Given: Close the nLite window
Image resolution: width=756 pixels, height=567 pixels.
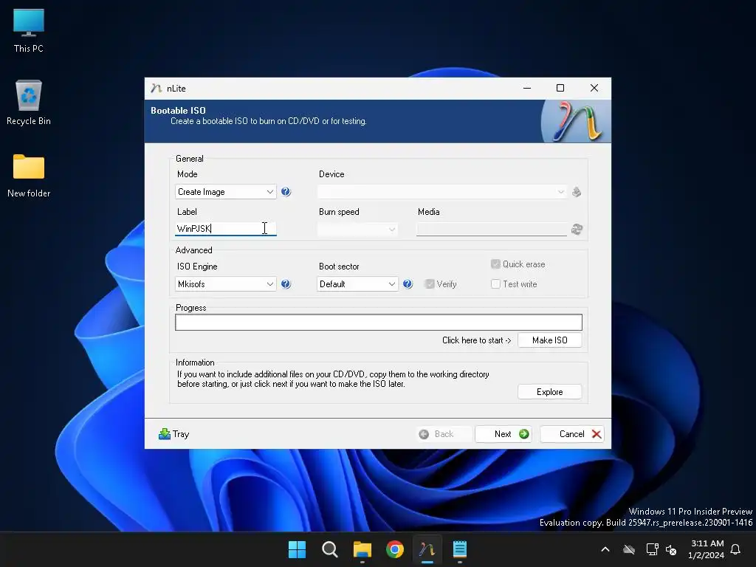Looking at the screenshot, I should 594,89.
